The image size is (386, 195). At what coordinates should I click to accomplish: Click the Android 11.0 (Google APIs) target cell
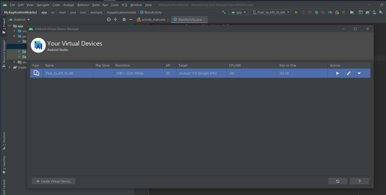(201, 73)
